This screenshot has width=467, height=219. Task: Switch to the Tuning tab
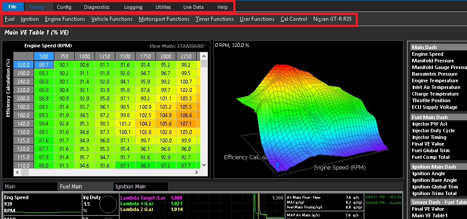36,7
